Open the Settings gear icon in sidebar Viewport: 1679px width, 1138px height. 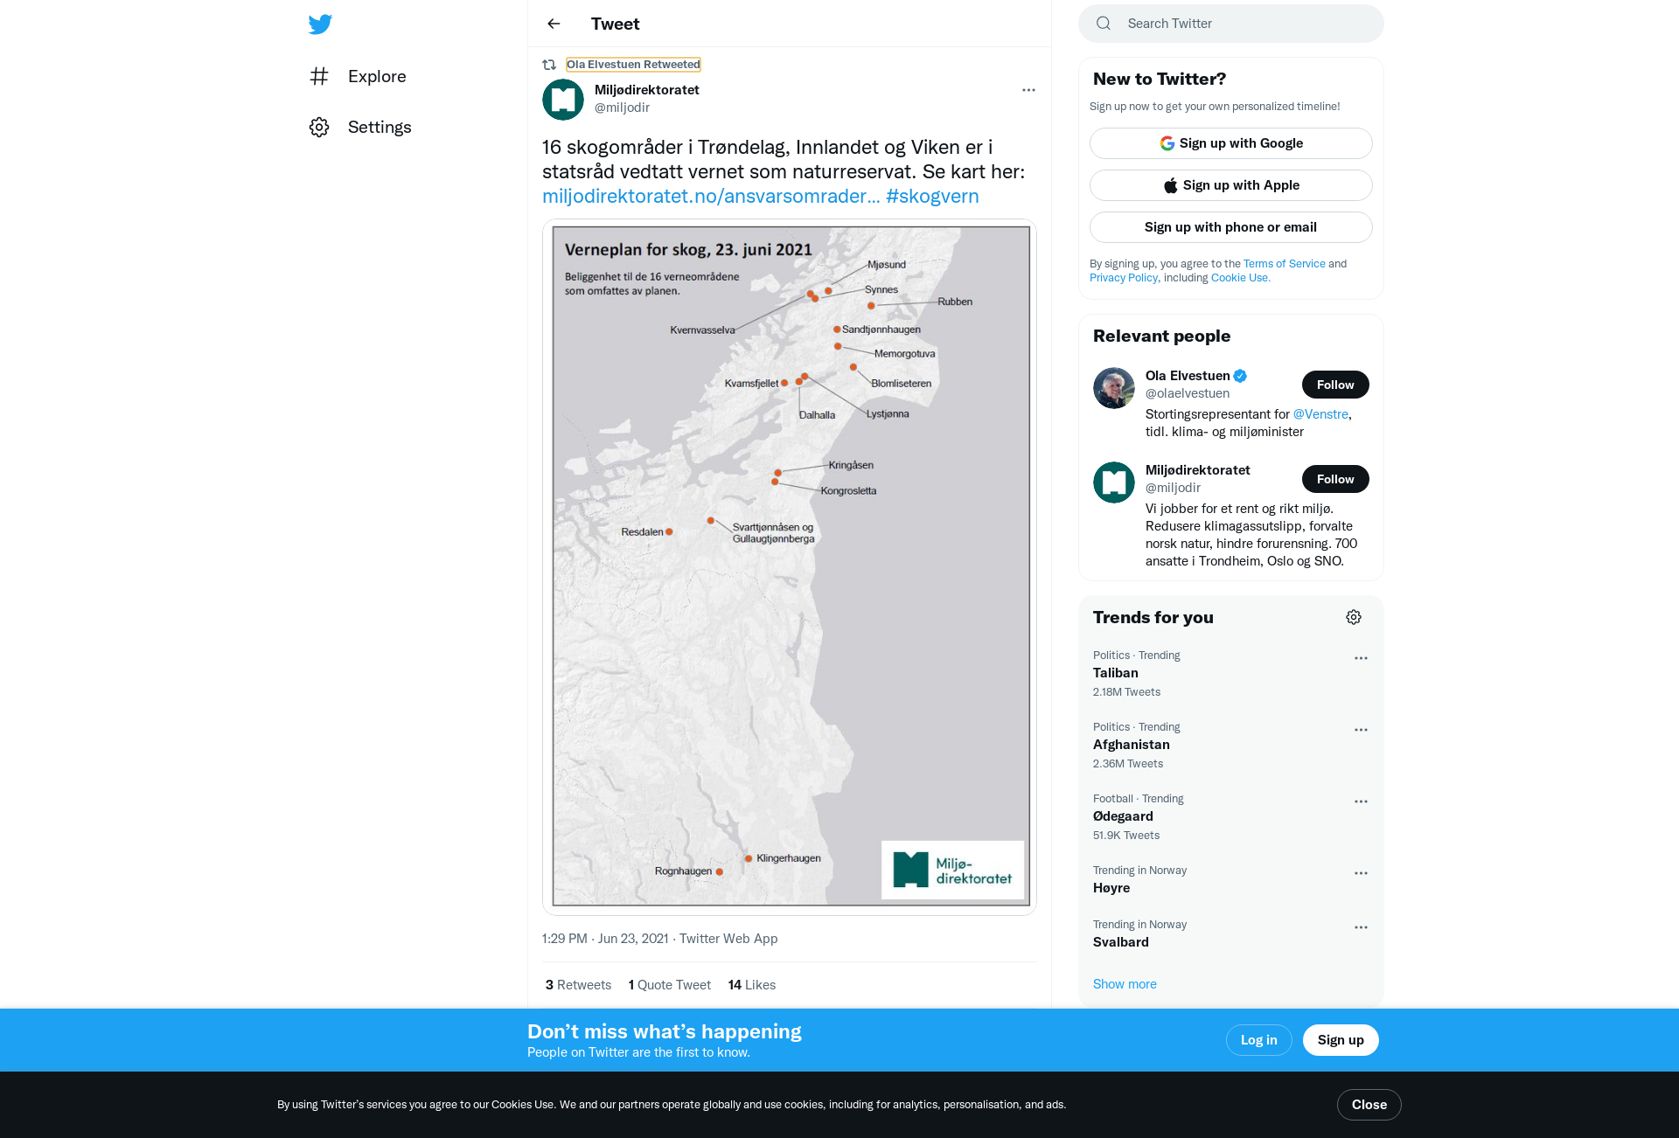pos(319,127)
